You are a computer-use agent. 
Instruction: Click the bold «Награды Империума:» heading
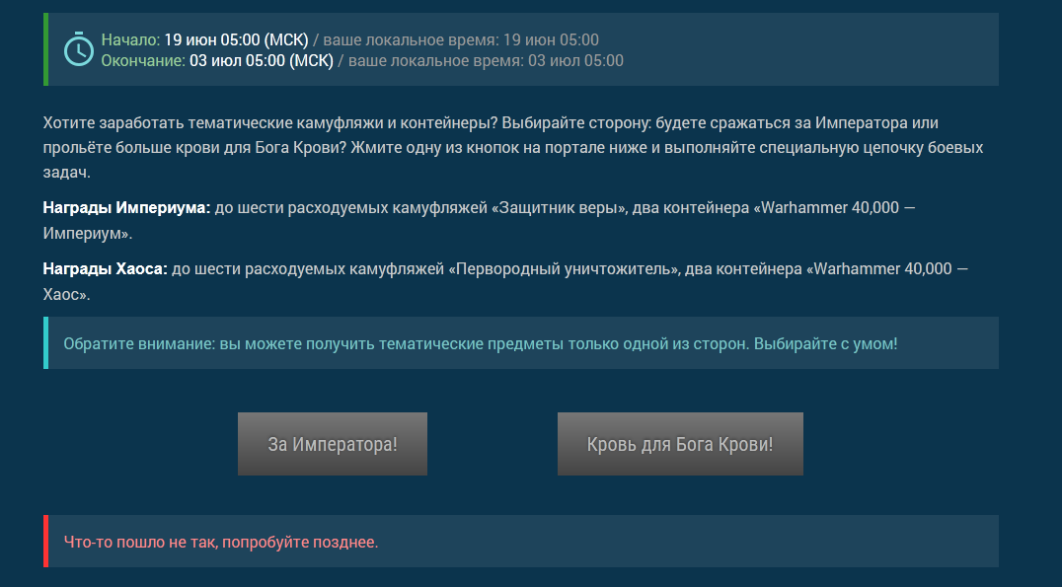coord(126,208)
